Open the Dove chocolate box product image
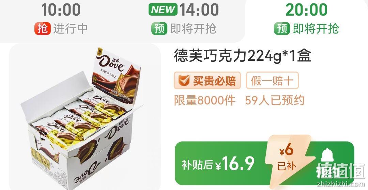368x190 pixels. pyautogui.click(x=85, y=117)
